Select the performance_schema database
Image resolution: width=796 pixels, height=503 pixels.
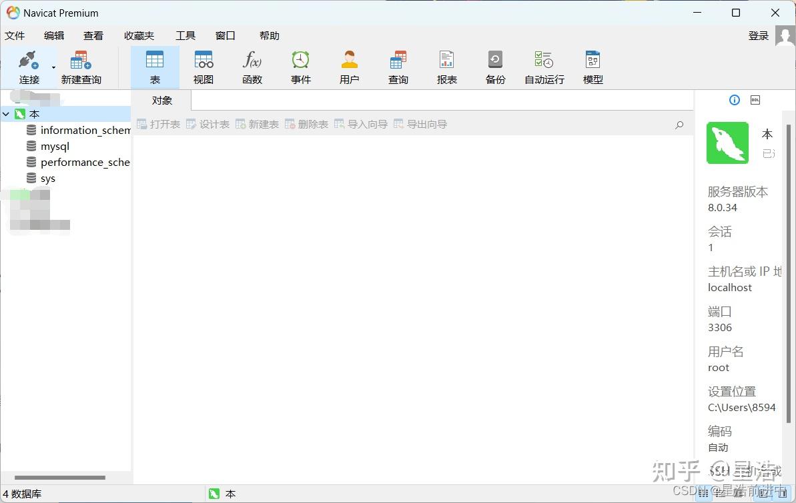tap(85, 163)
